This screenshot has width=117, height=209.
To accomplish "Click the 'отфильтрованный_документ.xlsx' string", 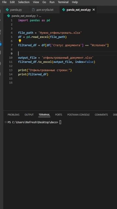I will point(68,58).
